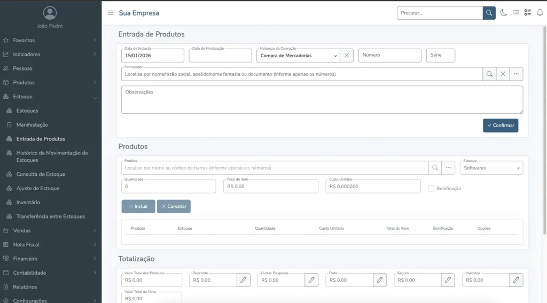547x303 pixels.
Task: Open Fornecedor more options ellipsis button
Action: 516,74
